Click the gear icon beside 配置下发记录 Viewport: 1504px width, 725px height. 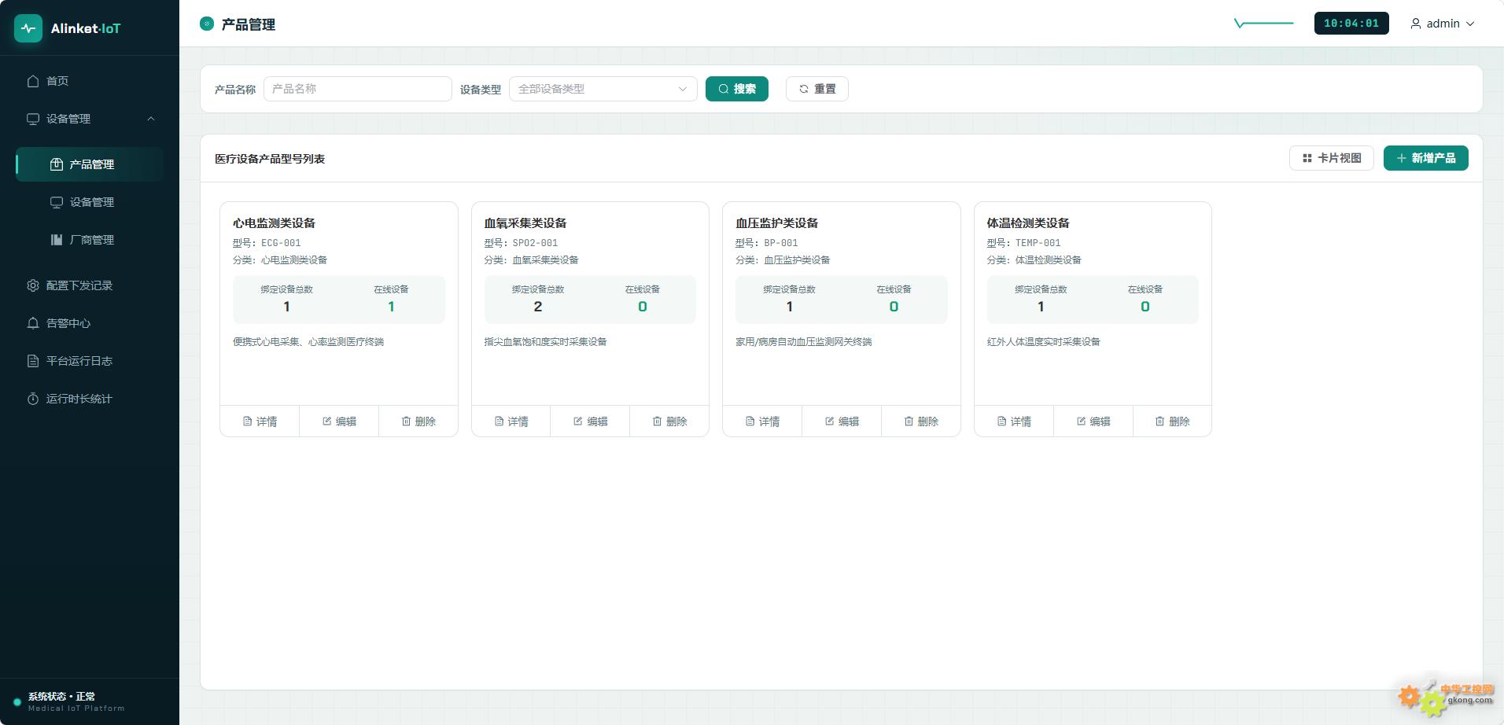point(33,285)
